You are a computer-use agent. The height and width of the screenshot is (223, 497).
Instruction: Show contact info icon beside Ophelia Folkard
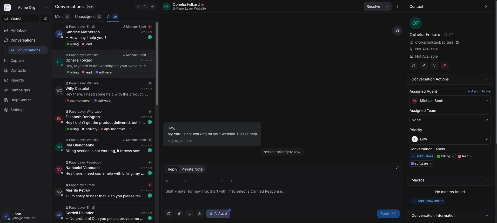445,35
